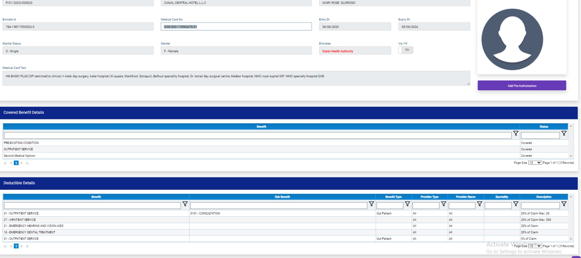The width and height of the screenshot is (581, 258).
Task: Click the Benefit filter icon in Covered Benefit Details
Action: (x=516, y=134)
